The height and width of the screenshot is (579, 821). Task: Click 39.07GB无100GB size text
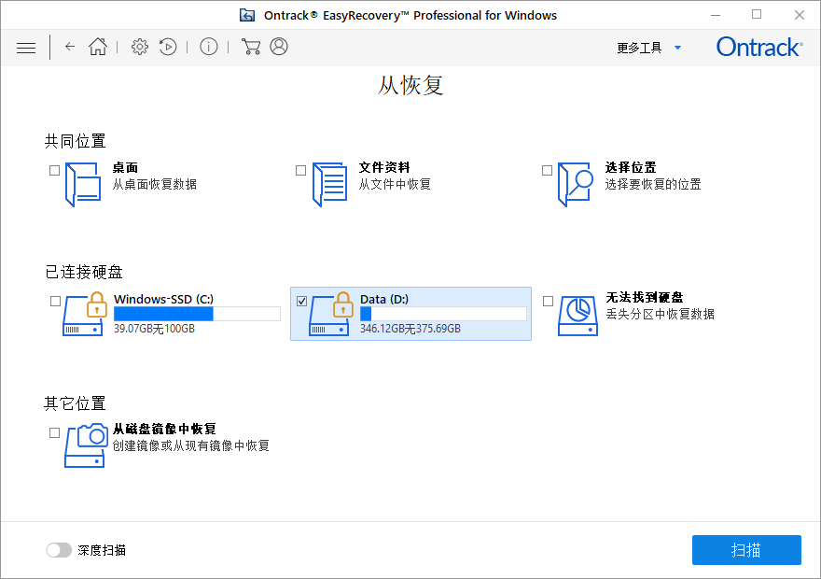click(155, 329)
